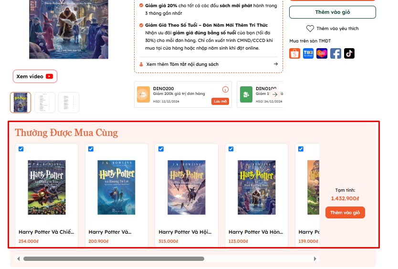Image resolution: width=398 pixels, height=269 pixels.
Task: Click the Thường Được Mua Cùng heading
Action: pyautogui.click(x=66, y=133)
